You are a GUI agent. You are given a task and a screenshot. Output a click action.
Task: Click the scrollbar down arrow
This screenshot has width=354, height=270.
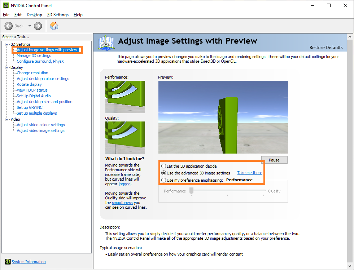point(350,266)
